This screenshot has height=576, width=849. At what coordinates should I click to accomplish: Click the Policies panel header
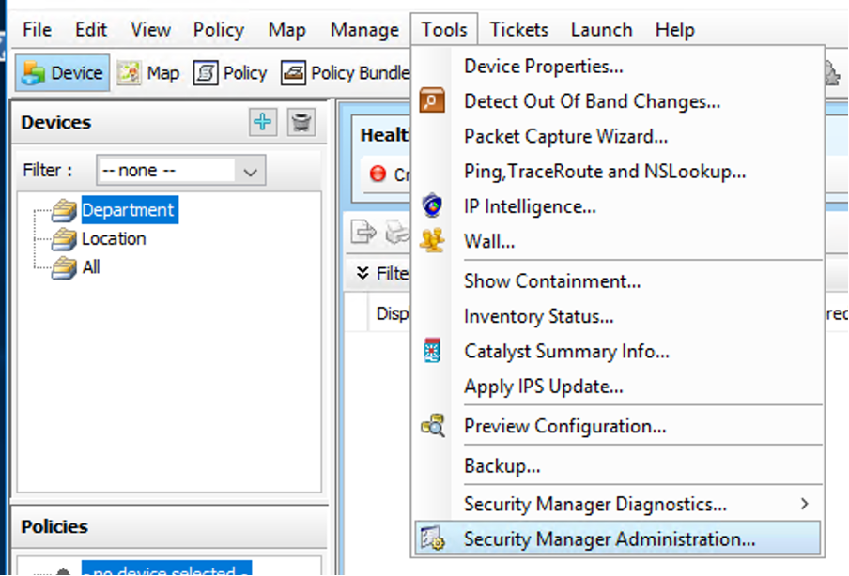(54, 527)
